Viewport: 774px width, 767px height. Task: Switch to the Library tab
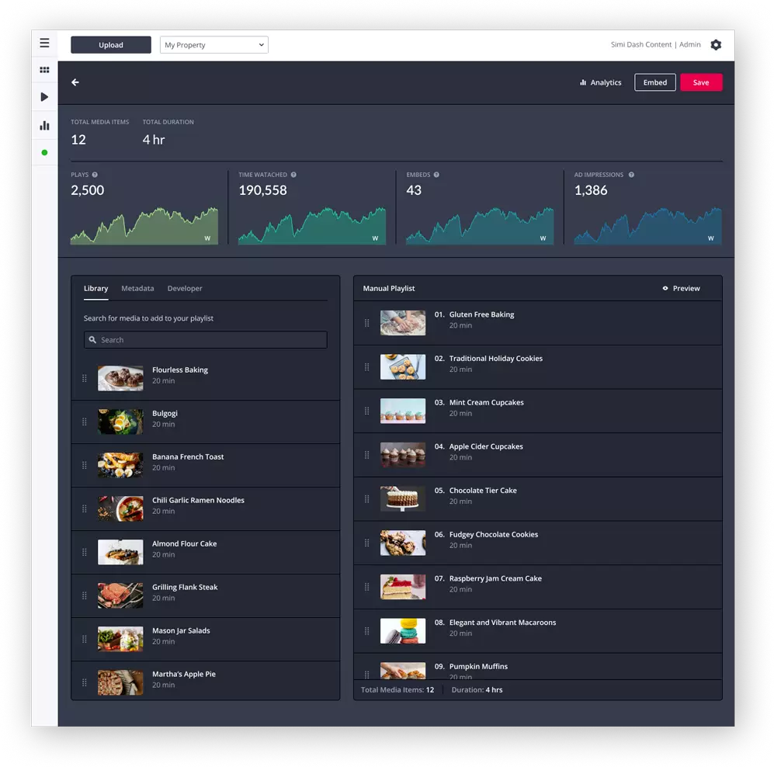[x=95, y=288]
